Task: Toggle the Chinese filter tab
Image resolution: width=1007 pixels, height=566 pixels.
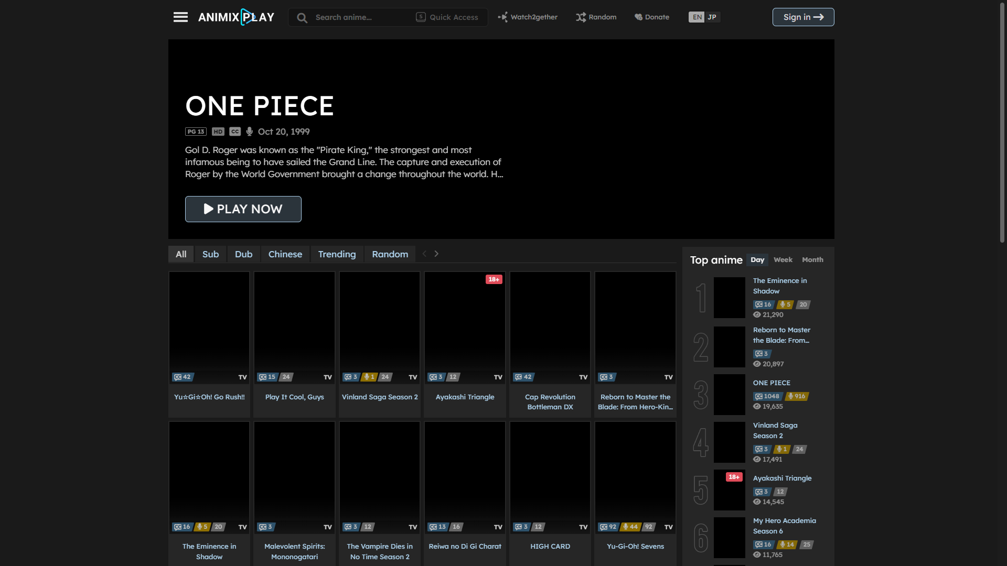Action: coord(285,254)
